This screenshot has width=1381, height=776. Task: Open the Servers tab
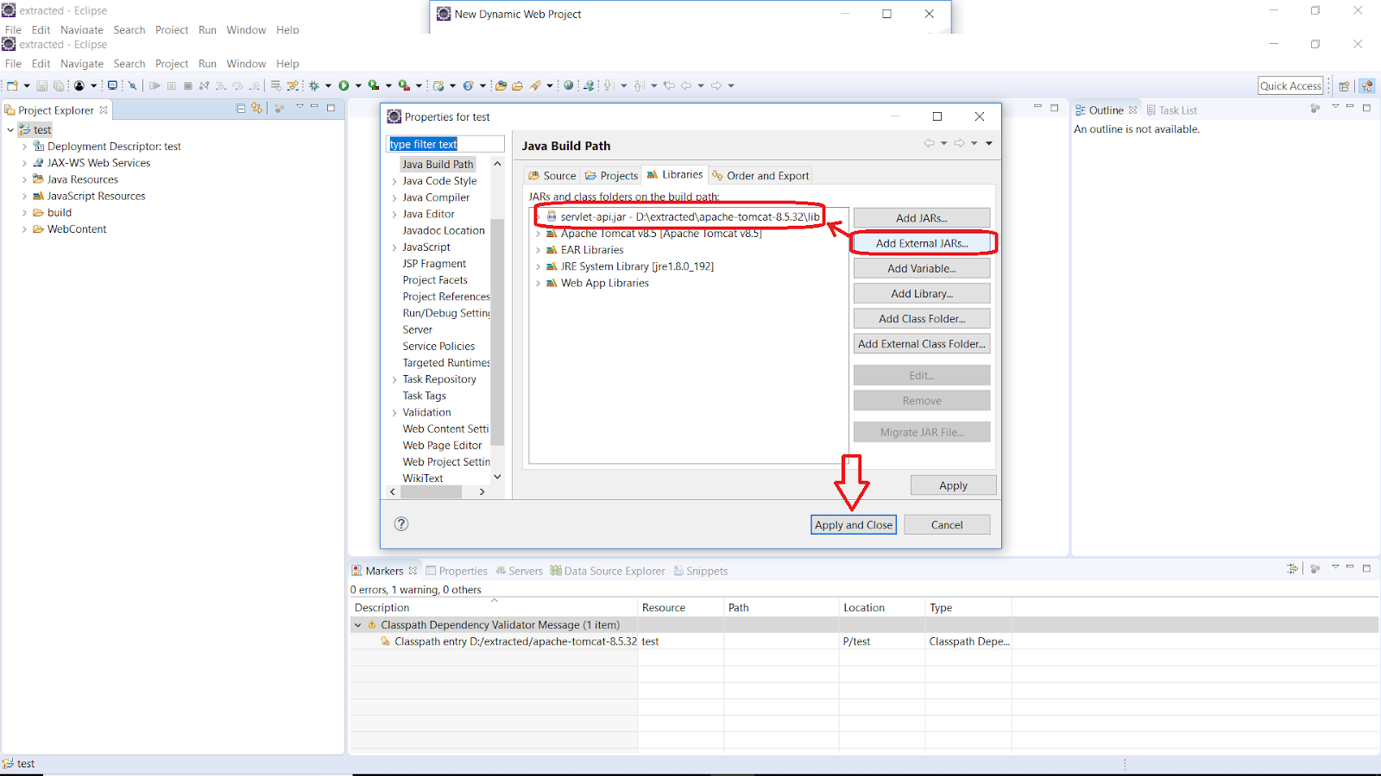[x=519, y=571]
